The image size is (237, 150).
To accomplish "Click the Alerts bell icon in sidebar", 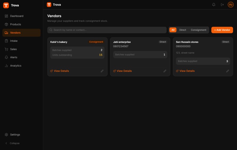I will 6,57.
